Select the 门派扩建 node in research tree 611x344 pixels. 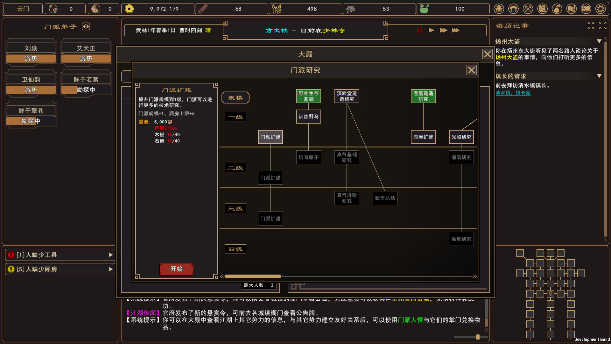click(x=270, y=137)
